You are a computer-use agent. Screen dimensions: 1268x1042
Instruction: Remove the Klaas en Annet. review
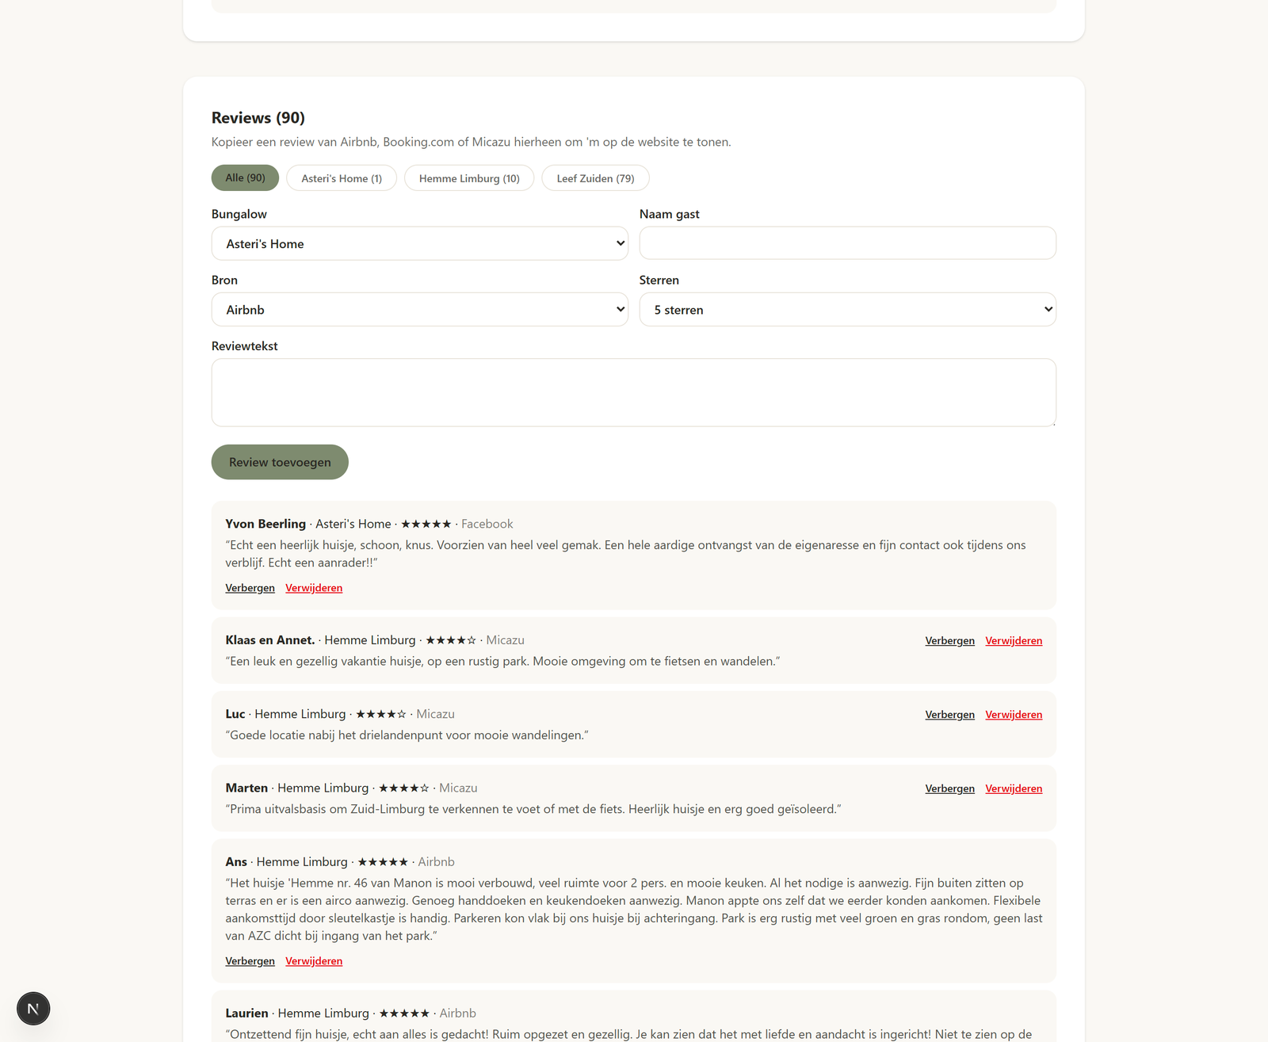click(1014, 641)
